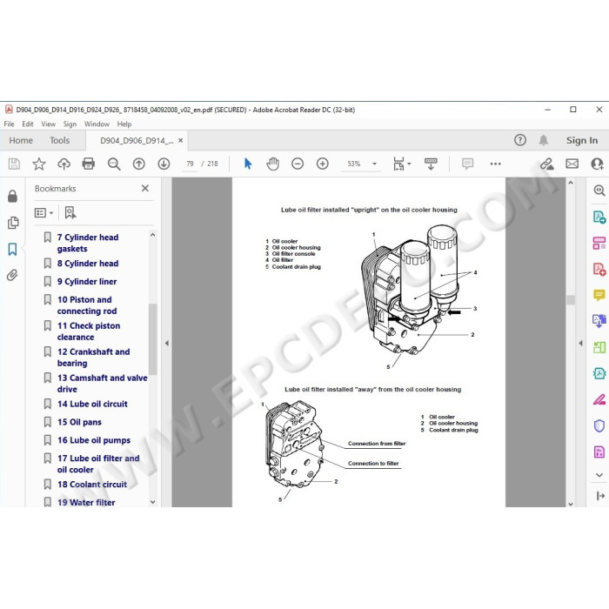The width and height of the screenshot is (609, 609).
Task: Open more tools ellipsis
Action: click(496, 164)
